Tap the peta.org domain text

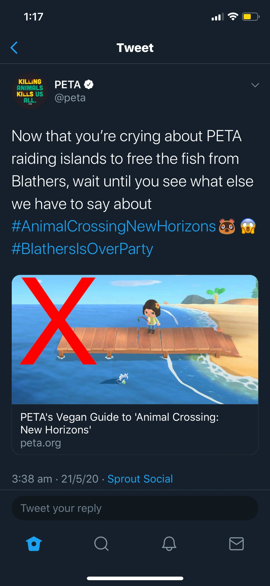pyautogui.click(x=41, y=443)
